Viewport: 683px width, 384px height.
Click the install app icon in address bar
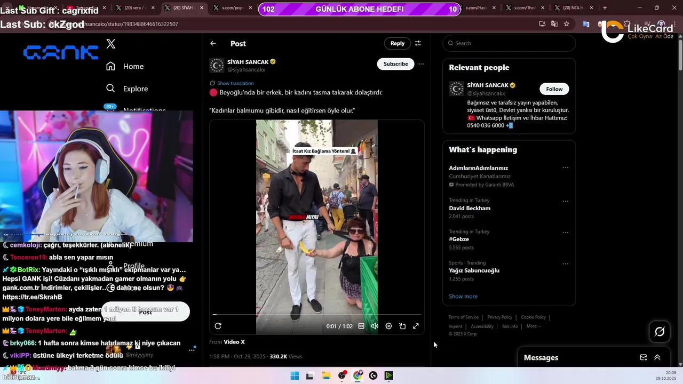[x=542, y=24]
